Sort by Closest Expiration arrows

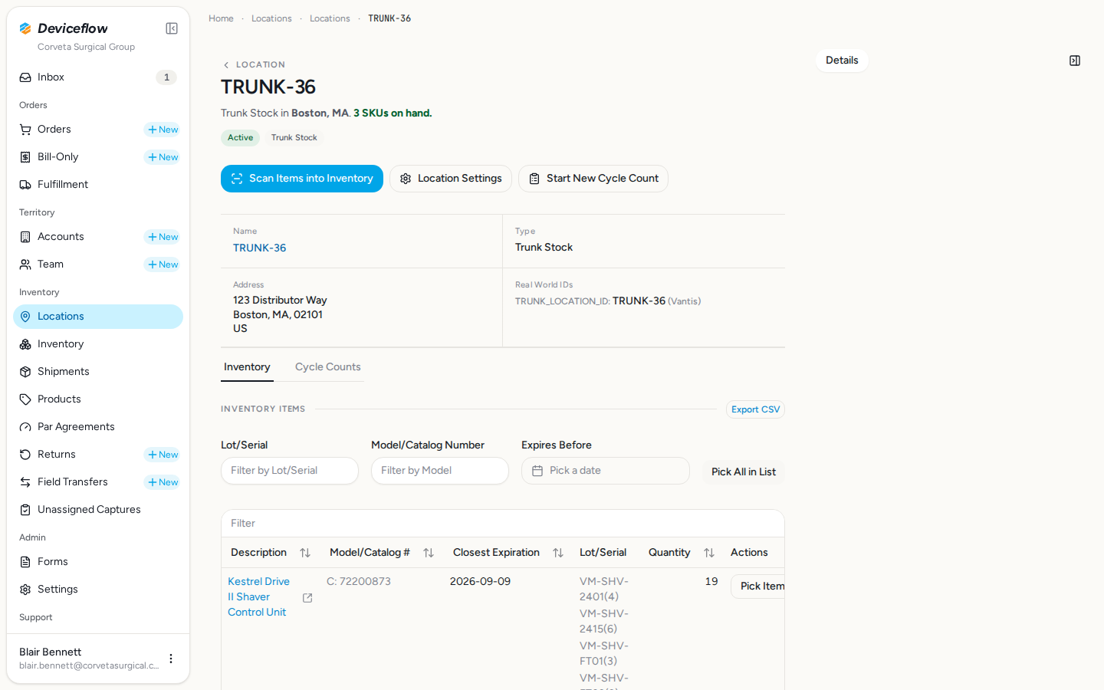pyautogui.click(x=558, y=553)
